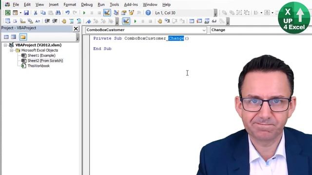
Task: Click View Object in Project panel
Action: pos(14,37)
